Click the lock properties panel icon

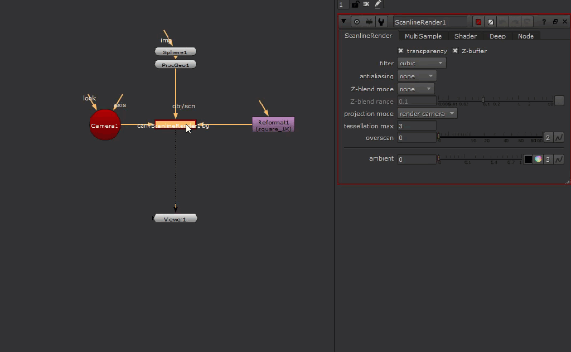pyautogui.click(x=355, y=4)
